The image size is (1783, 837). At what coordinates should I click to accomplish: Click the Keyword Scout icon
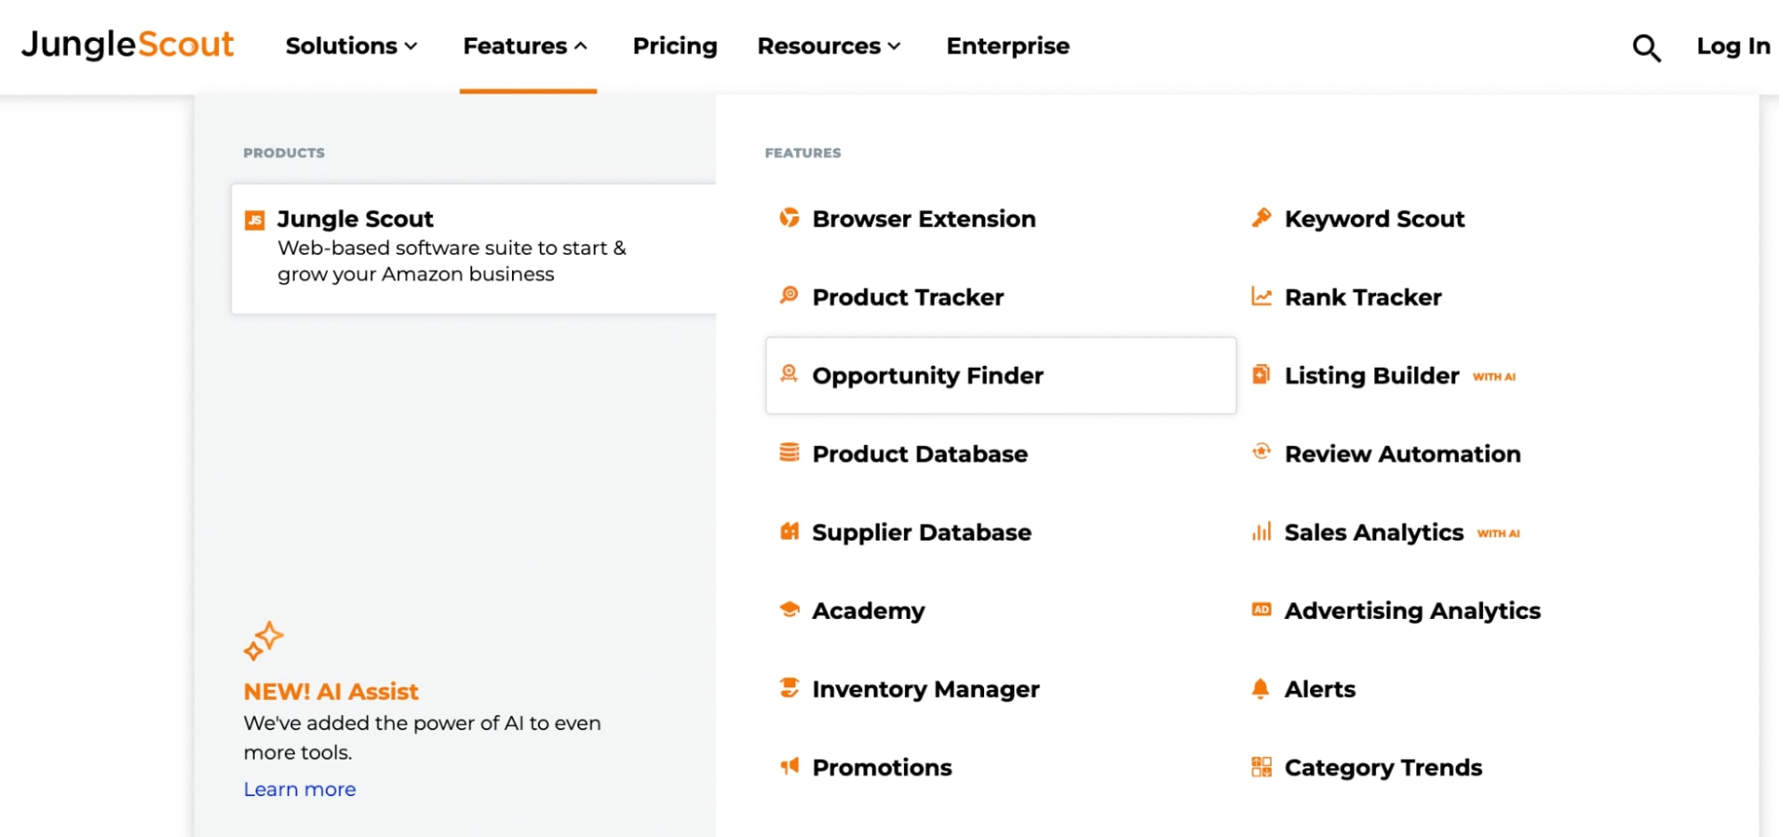[x=1261, y=217]
